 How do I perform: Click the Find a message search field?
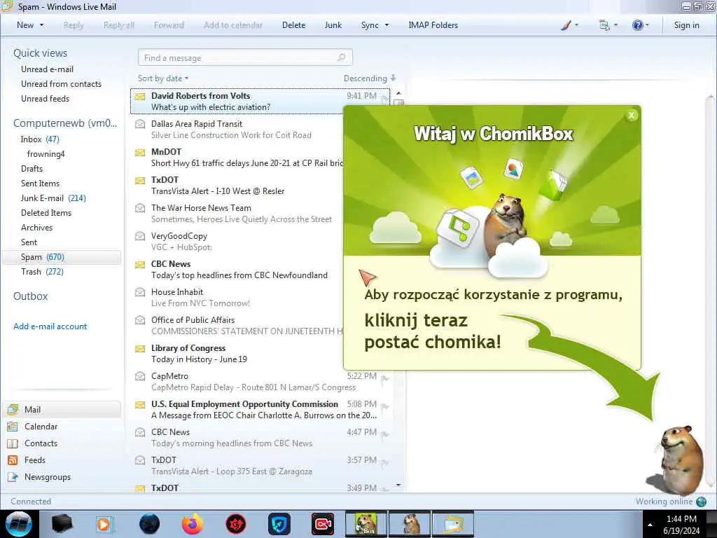tap(245, 57)
